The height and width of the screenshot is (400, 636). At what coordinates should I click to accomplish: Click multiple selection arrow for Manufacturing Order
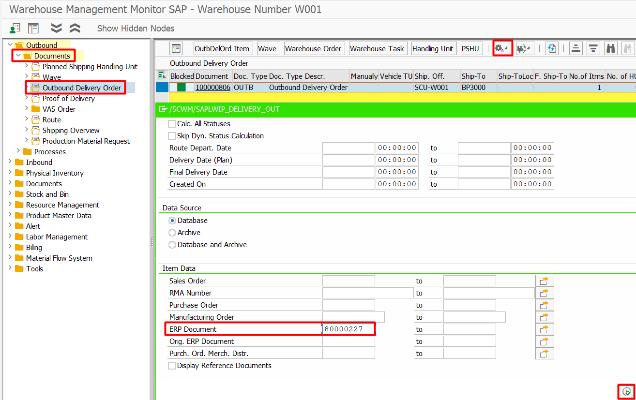545,317
